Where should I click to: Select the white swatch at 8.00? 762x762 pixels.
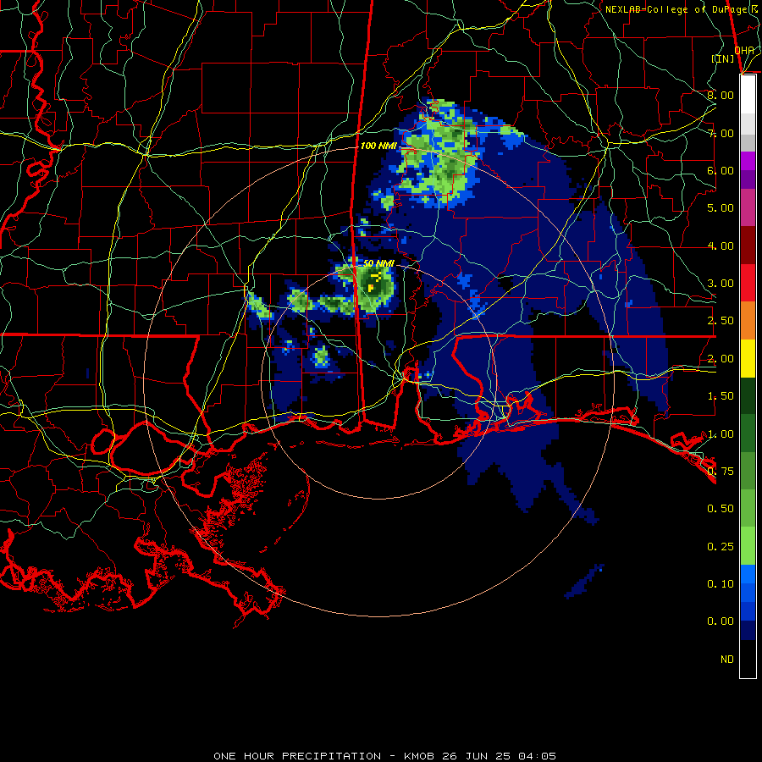coord(748,95)
